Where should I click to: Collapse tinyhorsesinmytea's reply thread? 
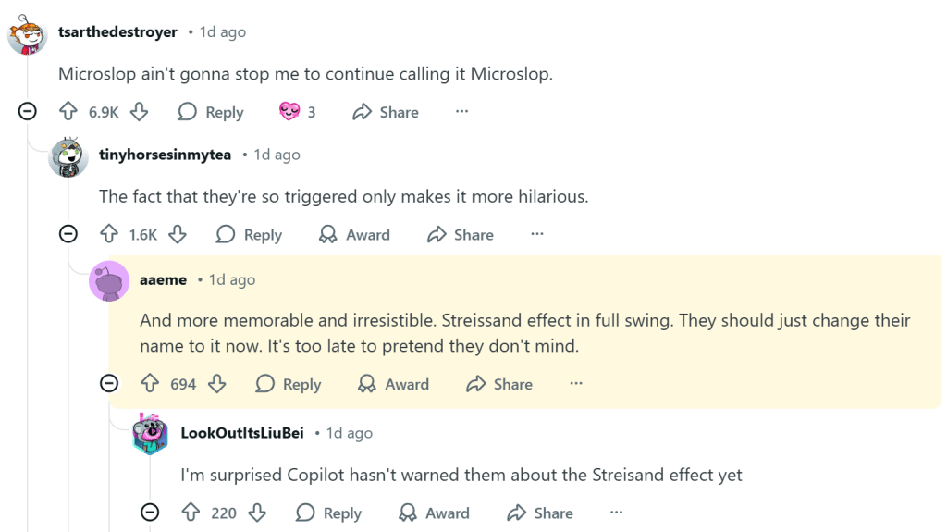tap(68, 235)
